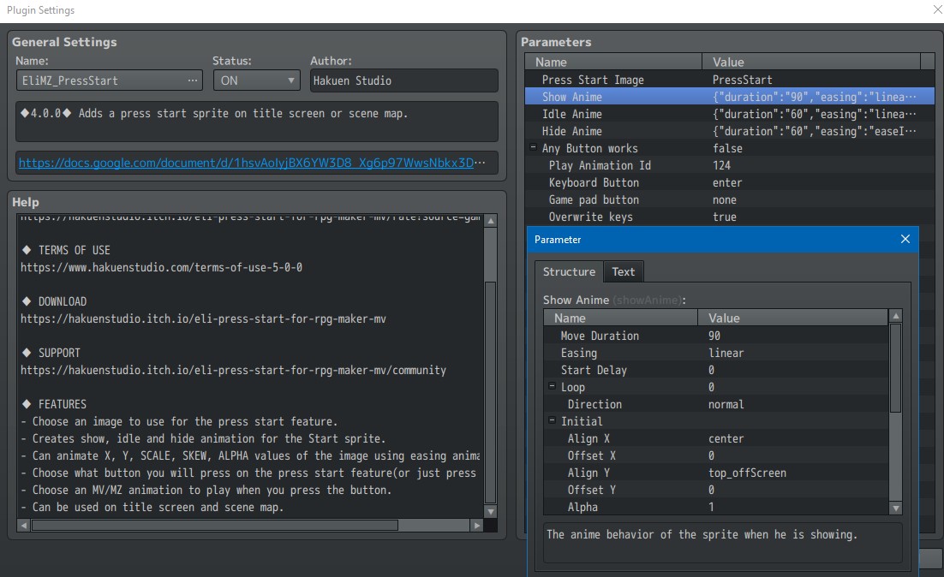944x577 pixels.
Task: Click the plugin description text box
Action: 256,122
